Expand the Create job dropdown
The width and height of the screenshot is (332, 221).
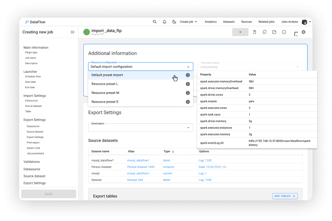tap(188, 22)
